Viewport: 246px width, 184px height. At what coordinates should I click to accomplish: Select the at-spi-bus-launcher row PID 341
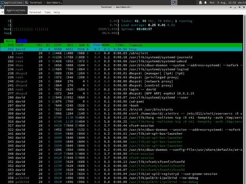click(x=121, y=134)
